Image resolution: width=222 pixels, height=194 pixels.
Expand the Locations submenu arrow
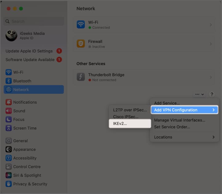tap(213, 137)
